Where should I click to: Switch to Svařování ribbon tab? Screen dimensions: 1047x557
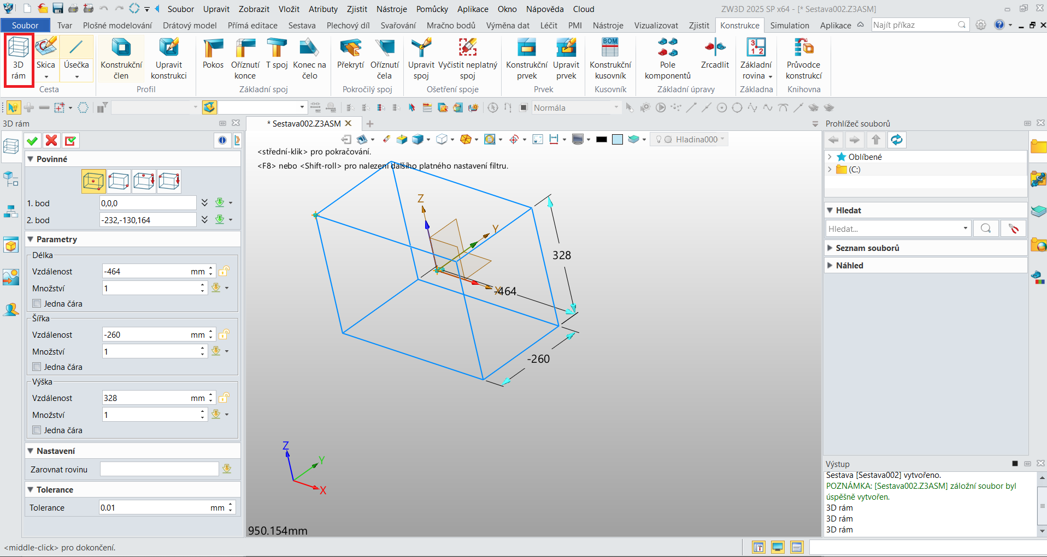tap(398, 25)
